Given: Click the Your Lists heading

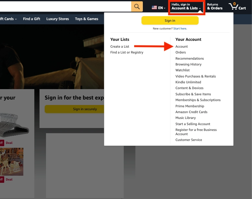Looking at the screenshot, I should (120, 40).
